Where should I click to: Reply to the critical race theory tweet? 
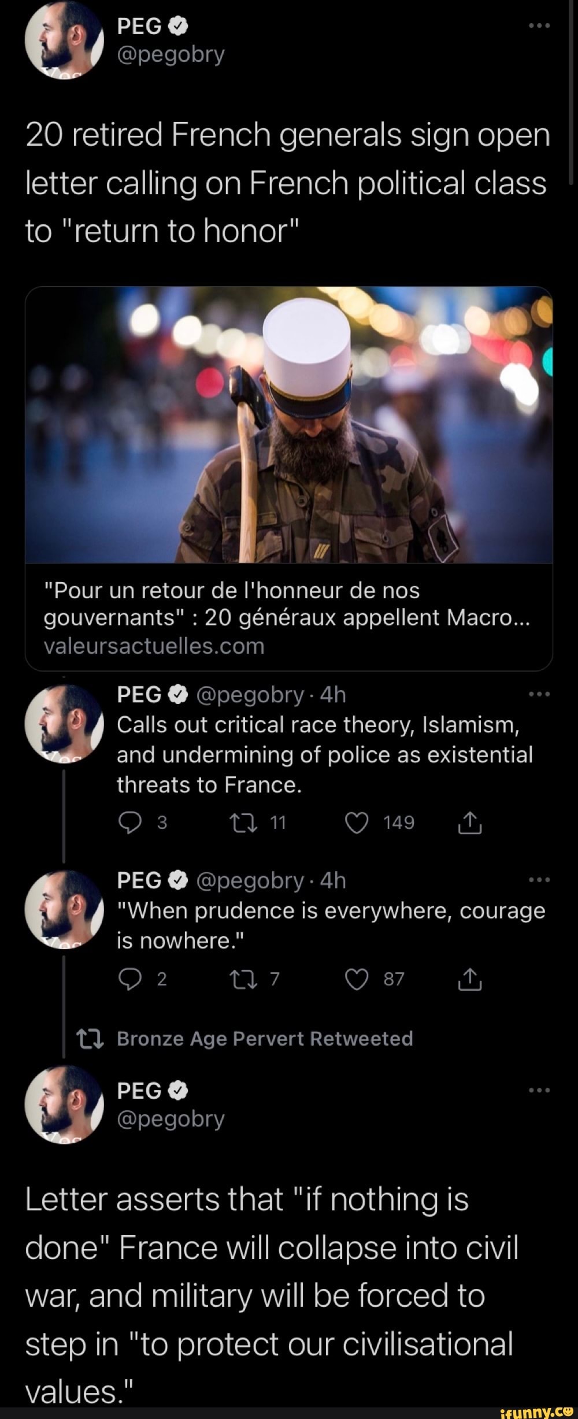pos(128,822)
